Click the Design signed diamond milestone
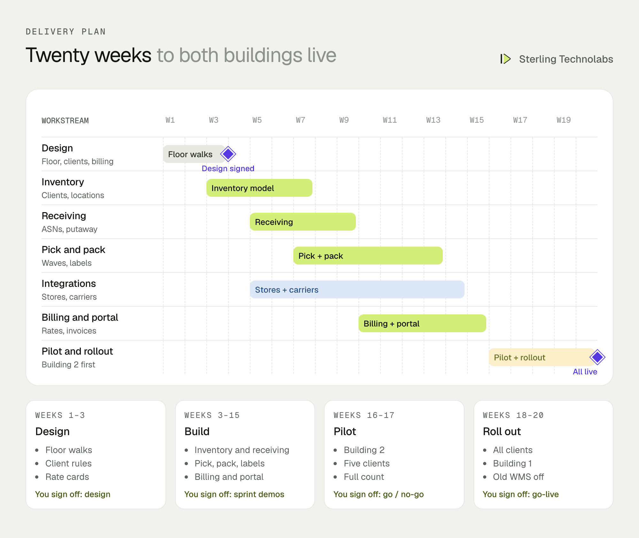Screen dimensions: 639x538 tap(228, 154)
